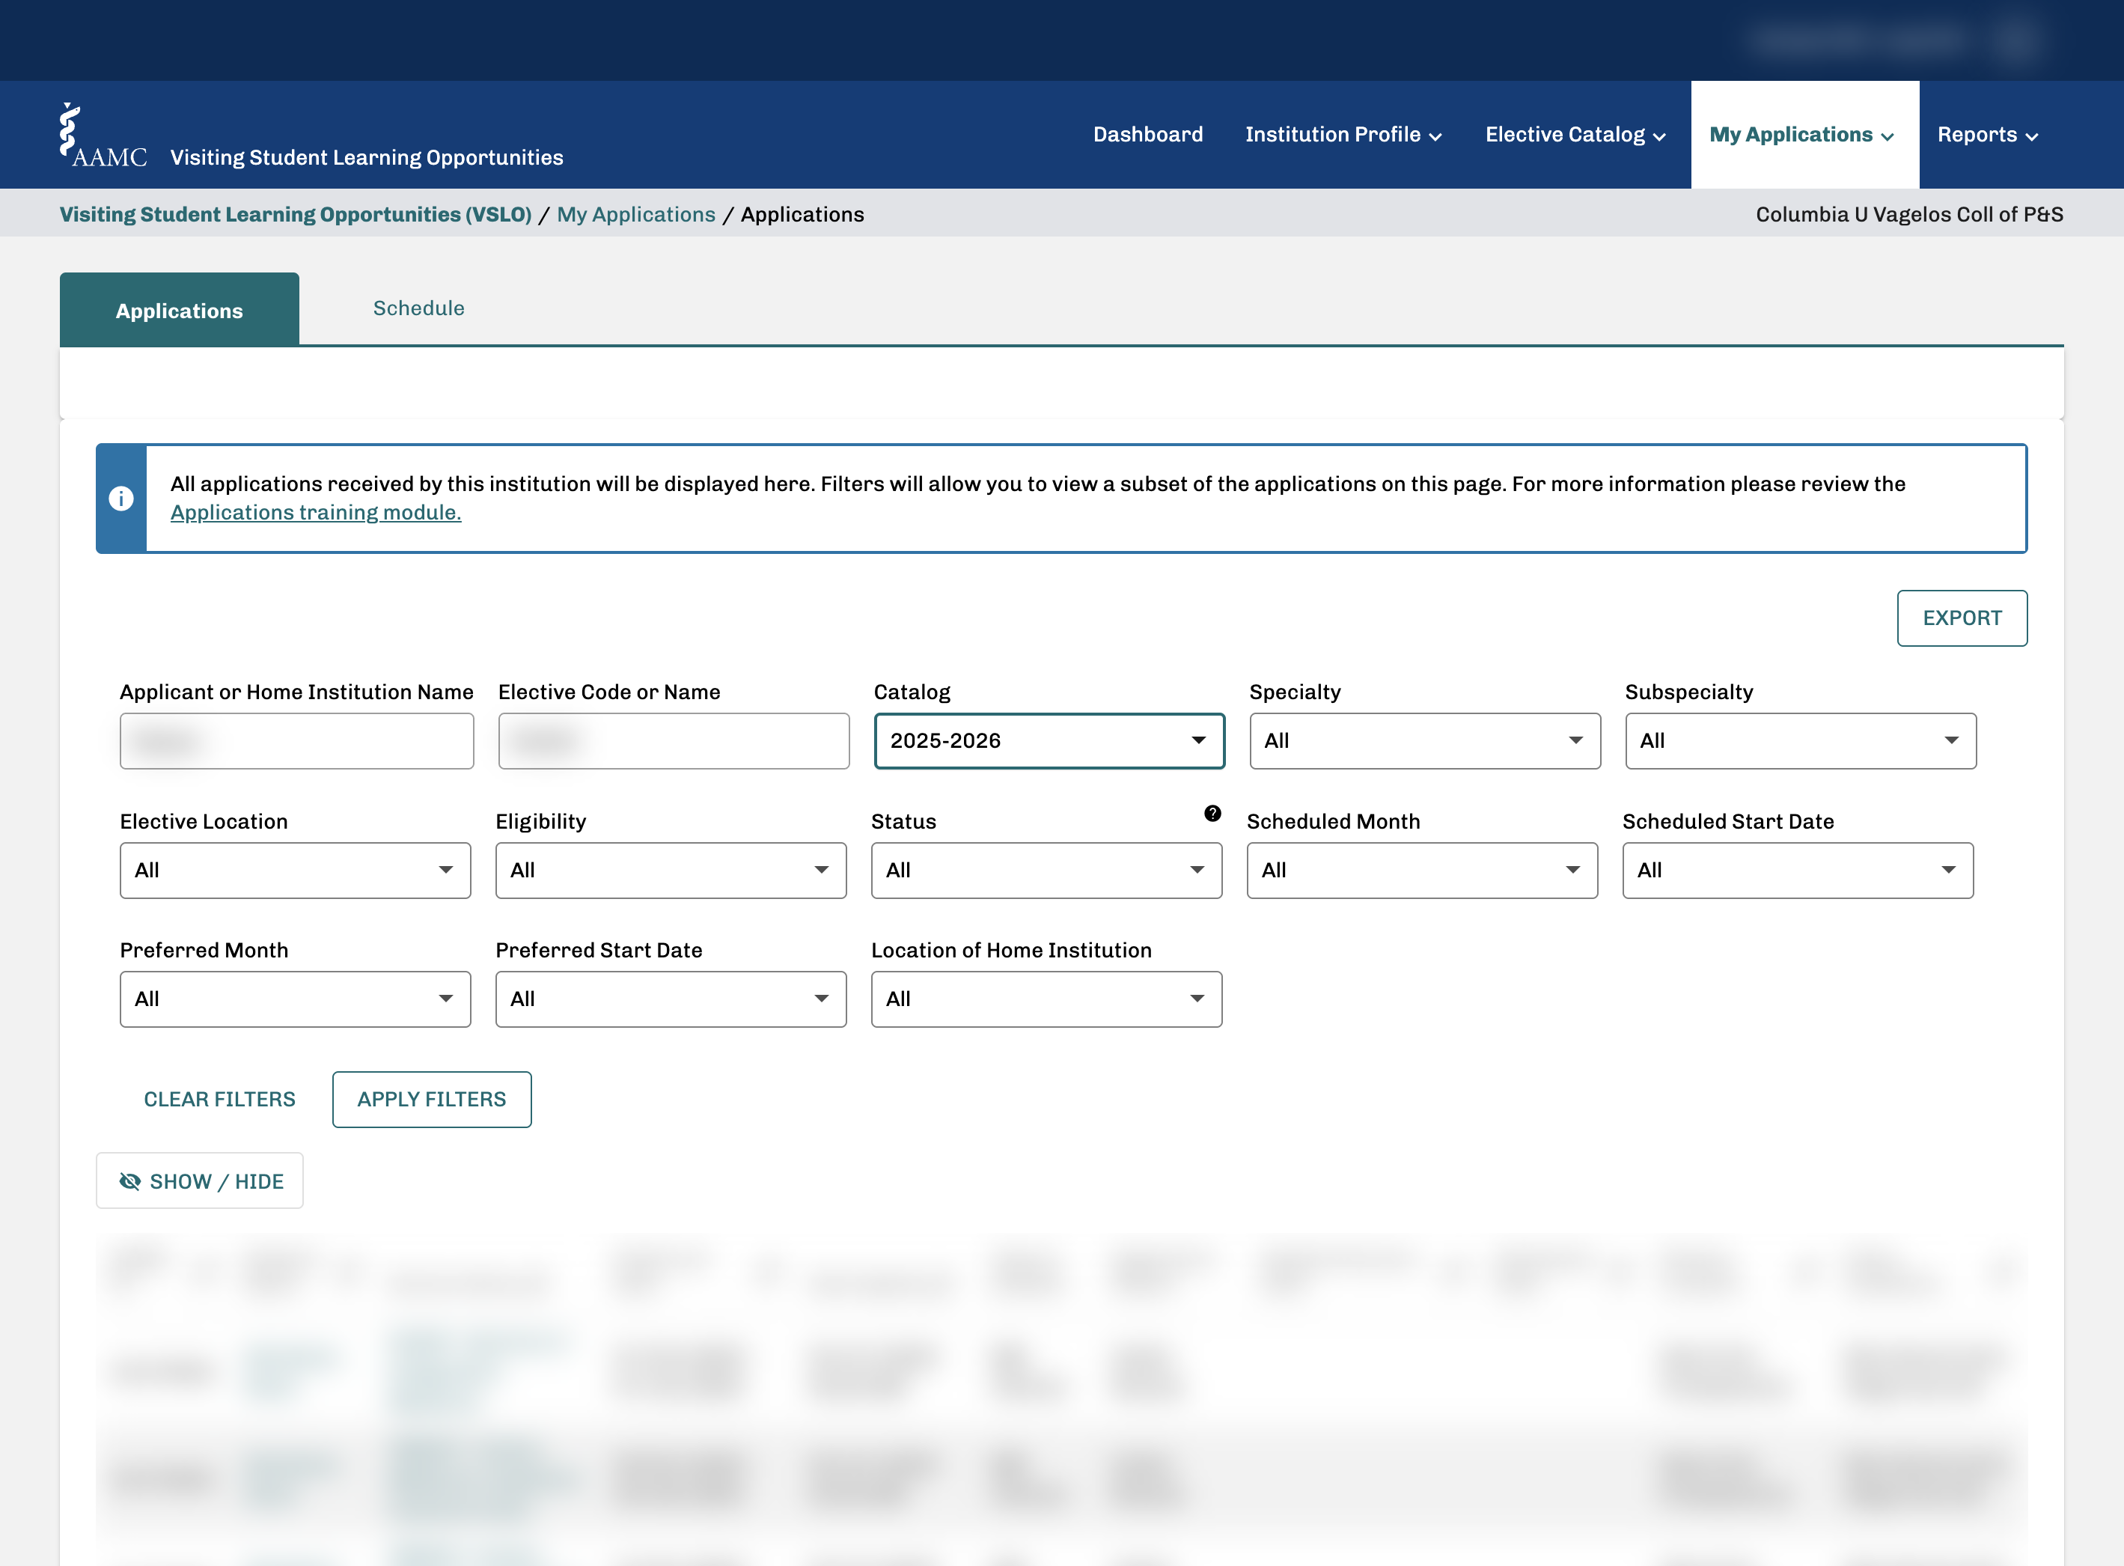
Task: Expand the Institution Profile menu
Action: (x=1343, y=135)
